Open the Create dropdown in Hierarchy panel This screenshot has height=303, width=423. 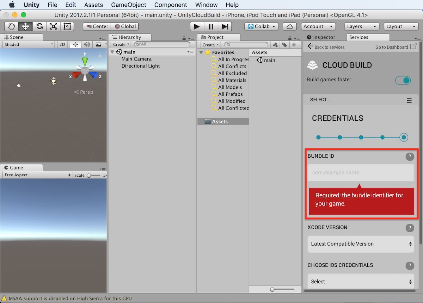[x=121, y=45]
